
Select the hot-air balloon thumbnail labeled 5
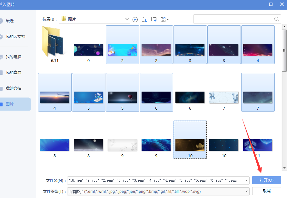tap(122, 97)
